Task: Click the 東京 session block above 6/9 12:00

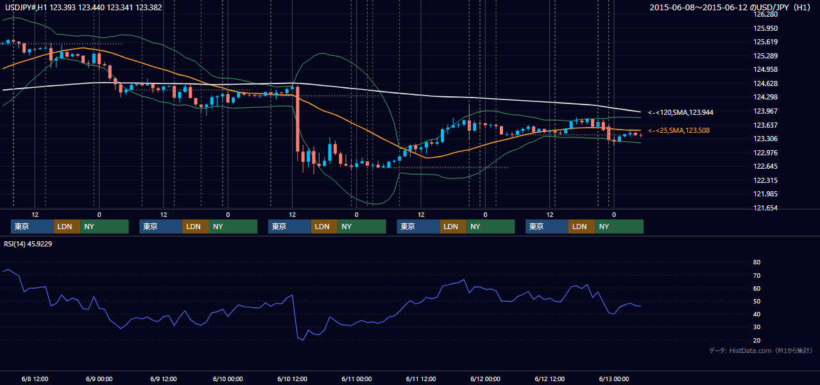Action: pos(161,227)
